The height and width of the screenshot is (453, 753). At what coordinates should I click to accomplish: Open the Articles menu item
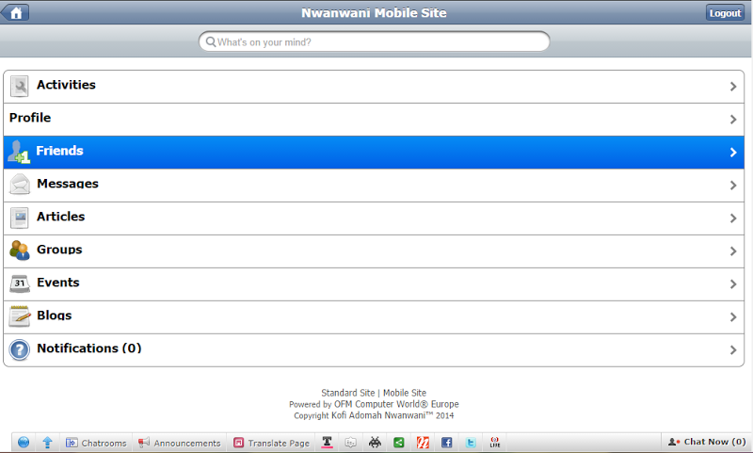[x=374, y=218]
